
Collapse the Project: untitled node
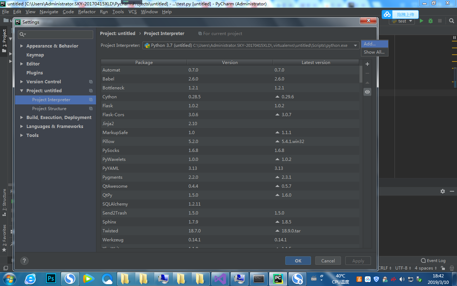22,91
